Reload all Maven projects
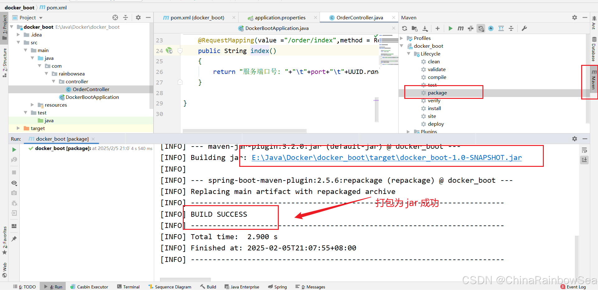Image resolution: width=598 pixels, height=290 pixels. (405, 28)
